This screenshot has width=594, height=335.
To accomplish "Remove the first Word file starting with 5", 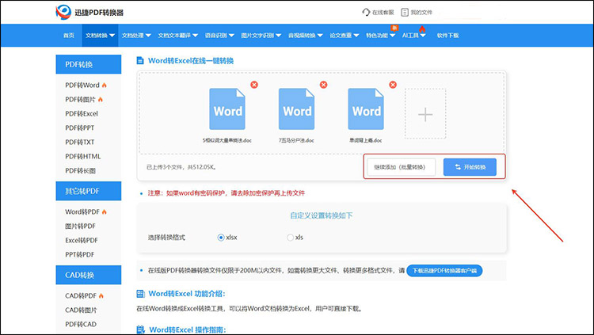I will point(254,85).
